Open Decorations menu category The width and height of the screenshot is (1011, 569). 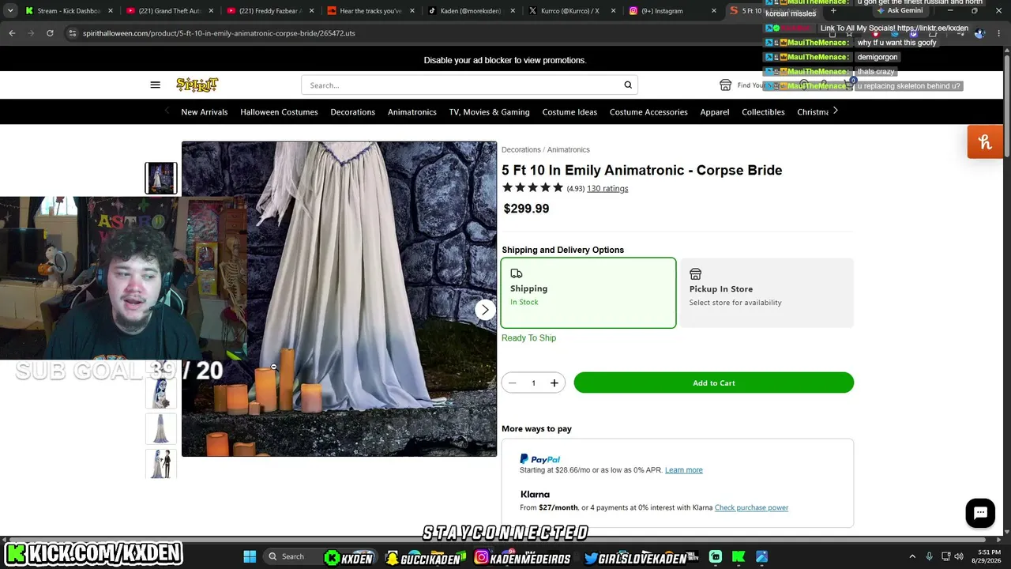352,112
